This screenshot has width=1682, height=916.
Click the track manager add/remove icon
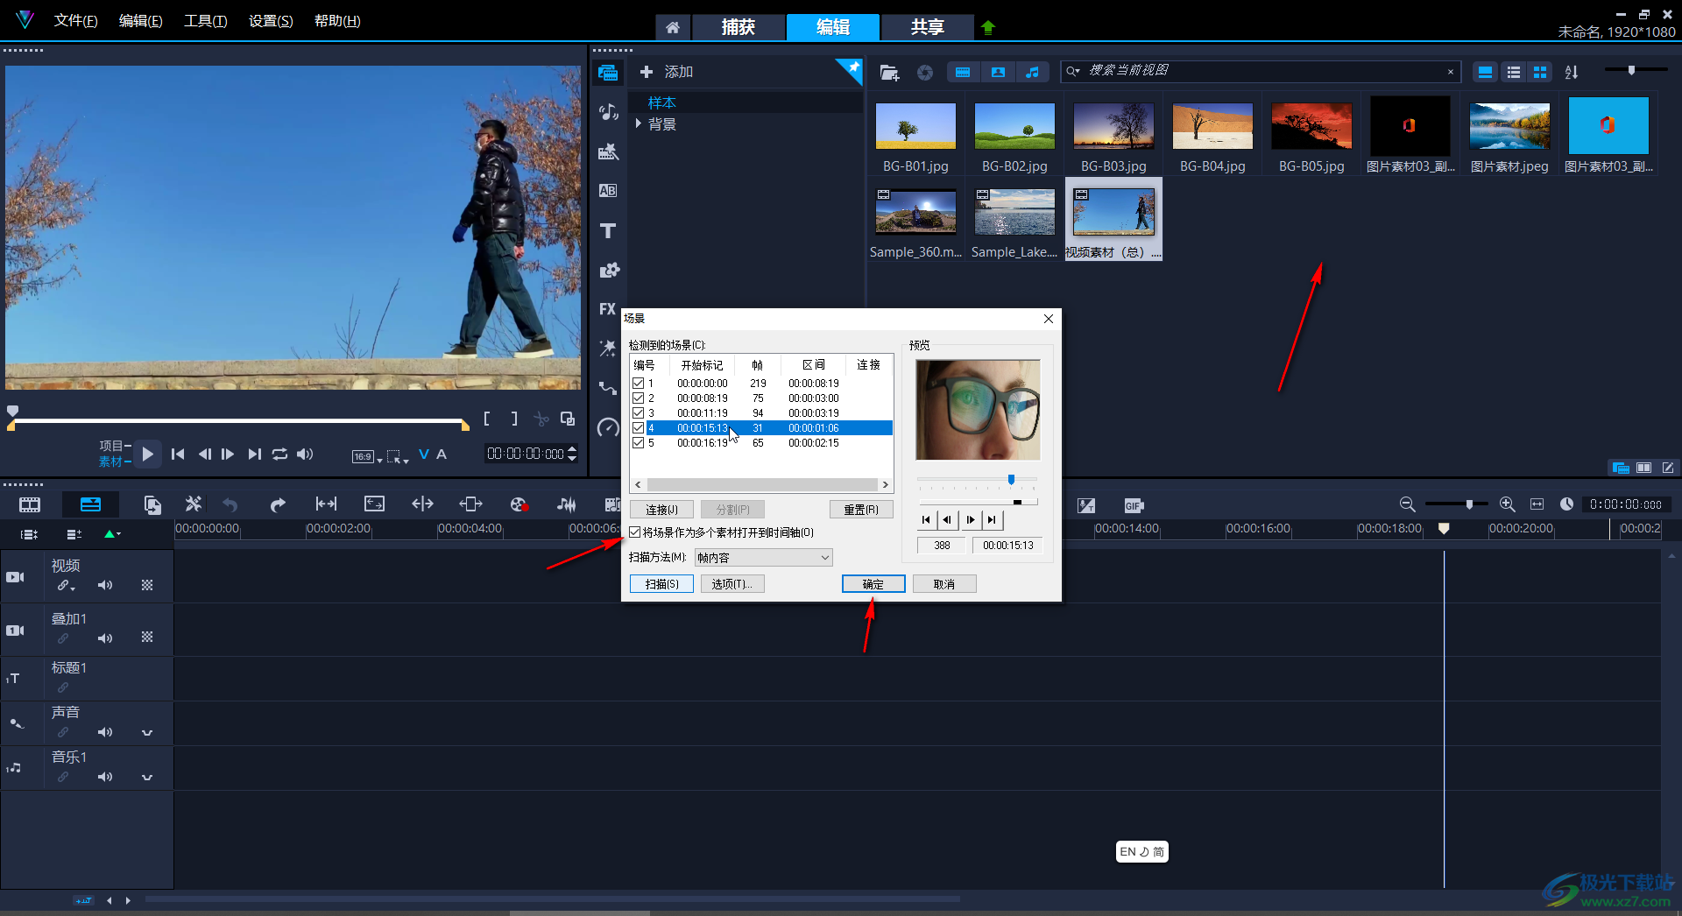pos(74,533)
